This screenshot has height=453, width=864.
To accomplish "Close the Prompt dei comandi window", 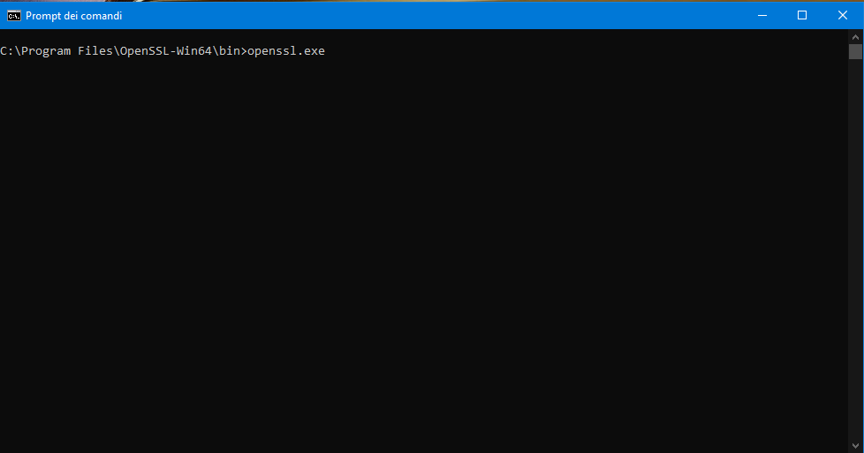I will pos(843,15).
